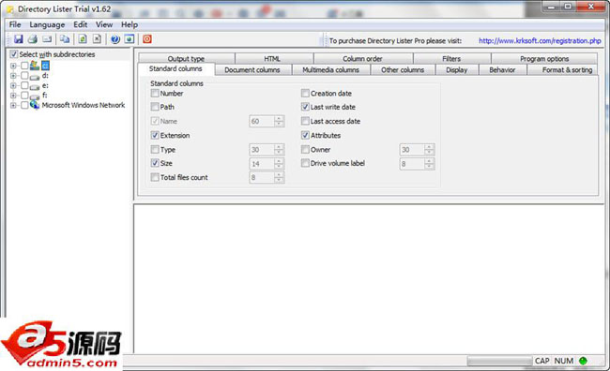Open Help with the blue question mark icon
Viewport: 610px width, 371px height.
[115, 39]
